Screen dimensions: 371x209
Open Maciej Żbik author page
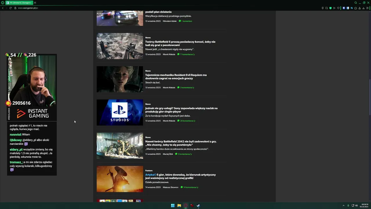coord(168,154)
